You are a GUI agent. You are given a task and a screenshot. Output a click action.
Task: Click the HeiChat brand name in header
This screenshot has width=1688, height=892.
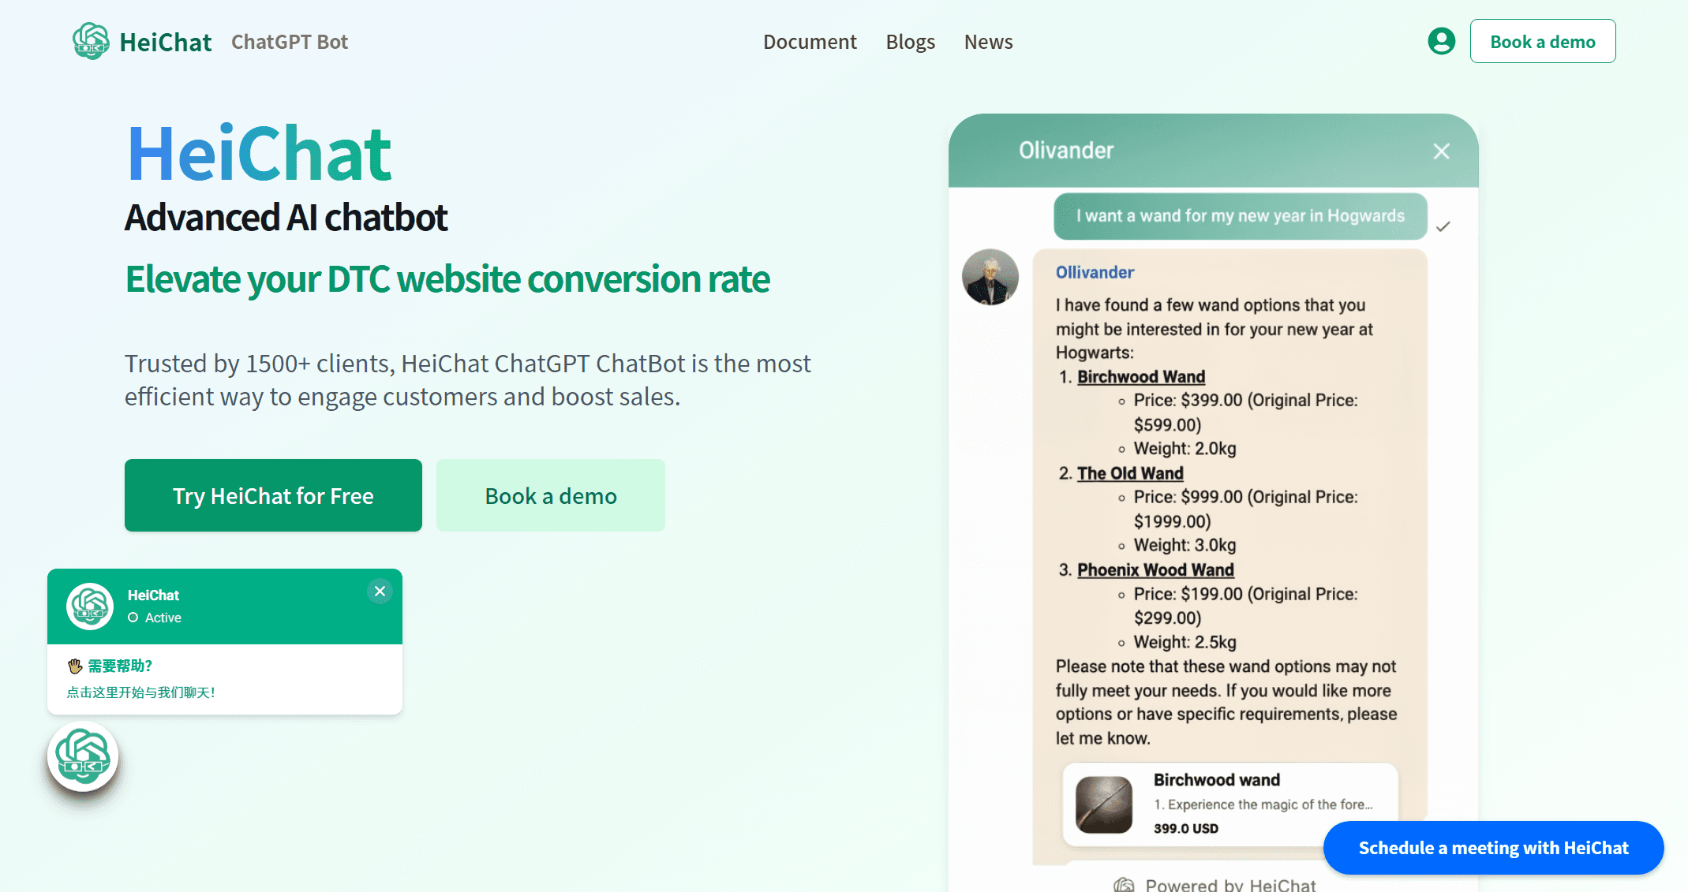click(166, 42)
